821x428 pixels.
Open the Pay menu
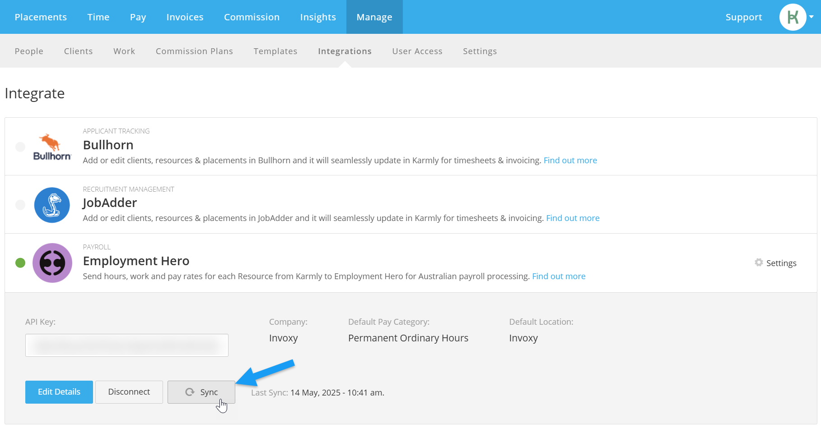tap(138, 17)
